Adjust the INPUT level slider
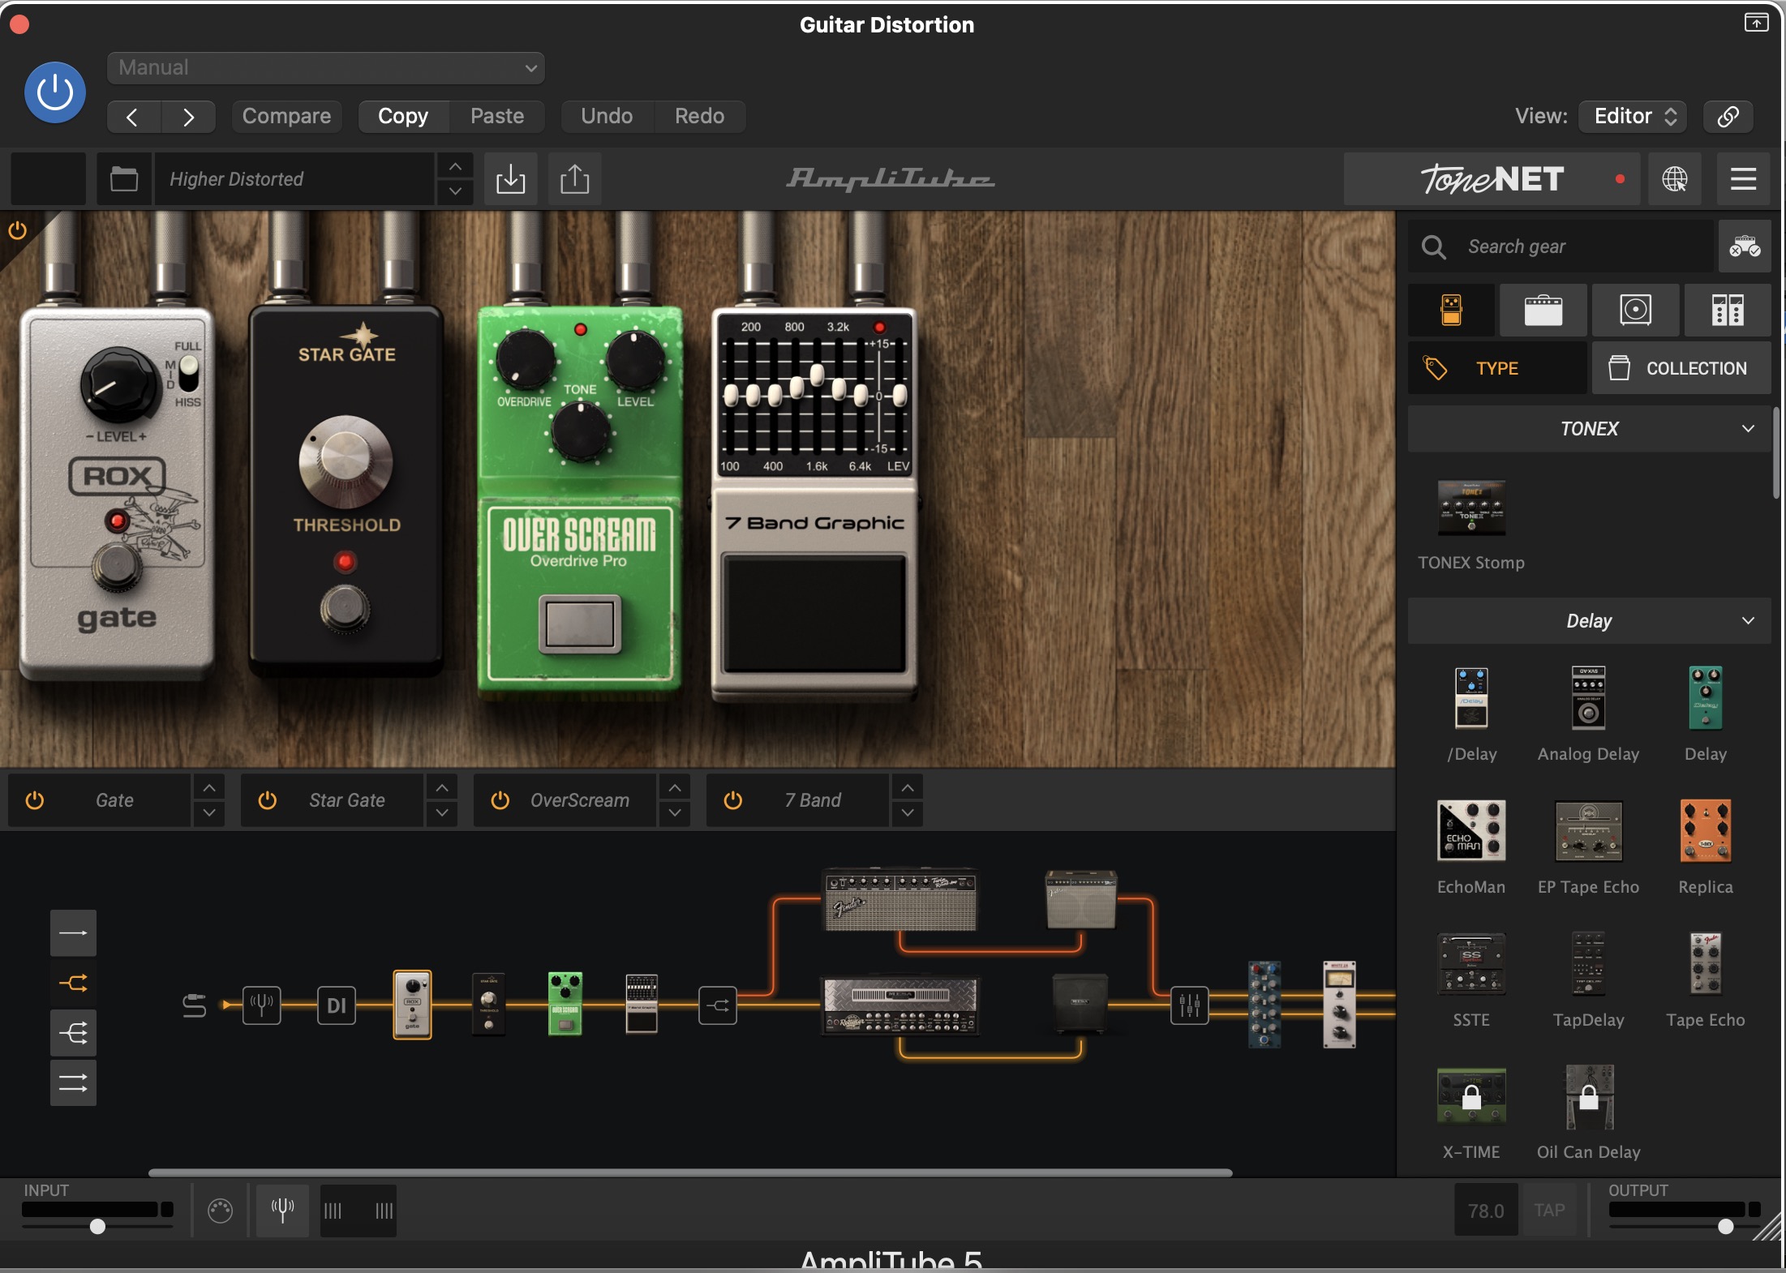Image resolution: width=1786 pixels, height=1273 pixels. point(97,1227)
